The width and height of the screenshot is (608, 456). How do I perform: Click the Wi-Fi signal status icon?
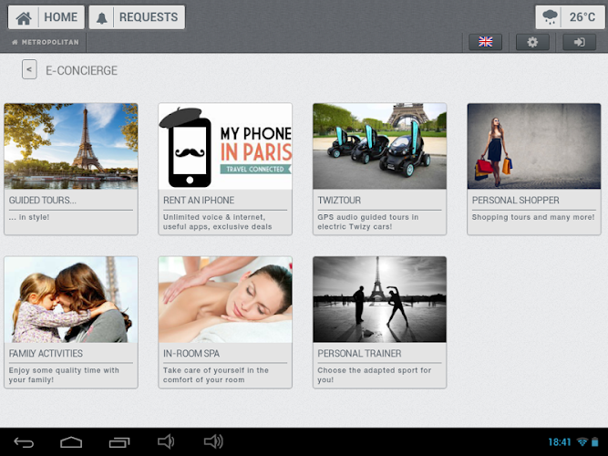click(582, 442)
